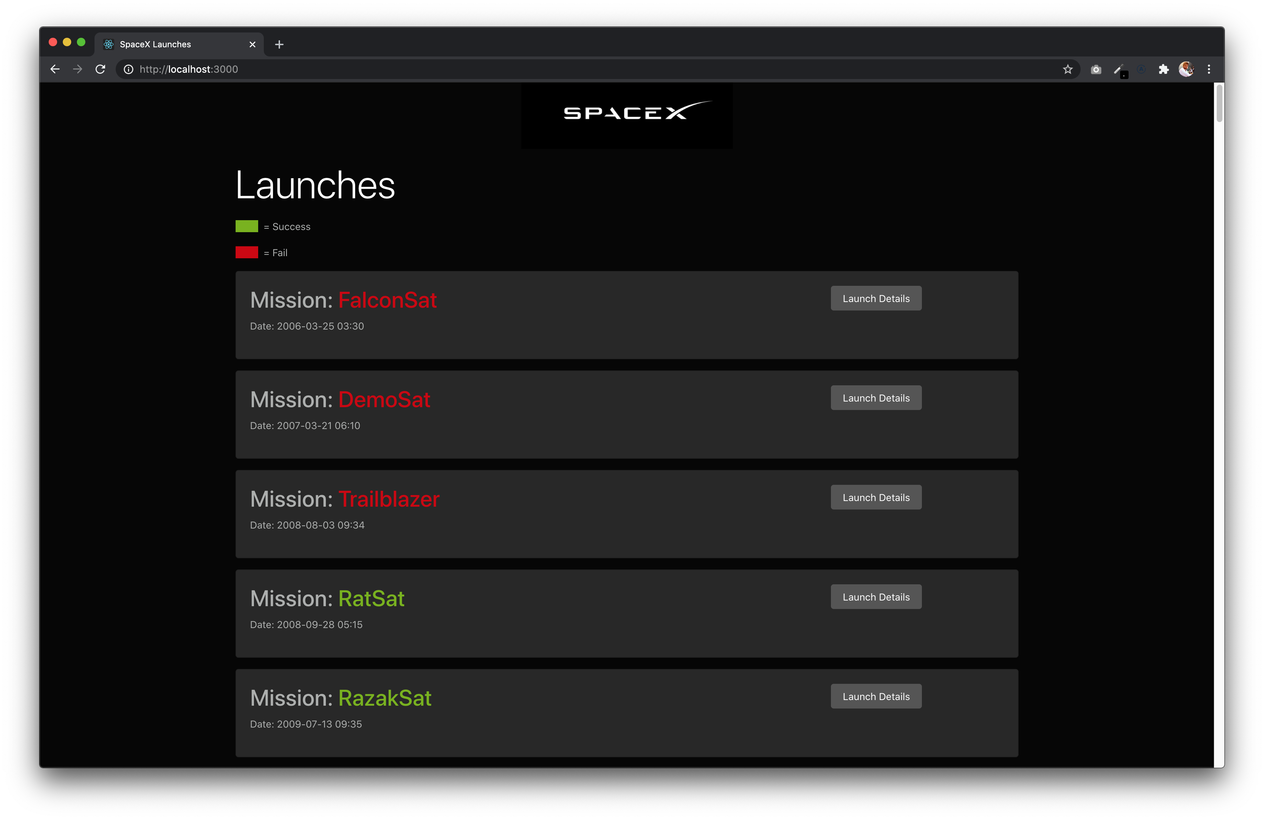Click the Launches page heading
1264x820 pixels.
[315, 185]
